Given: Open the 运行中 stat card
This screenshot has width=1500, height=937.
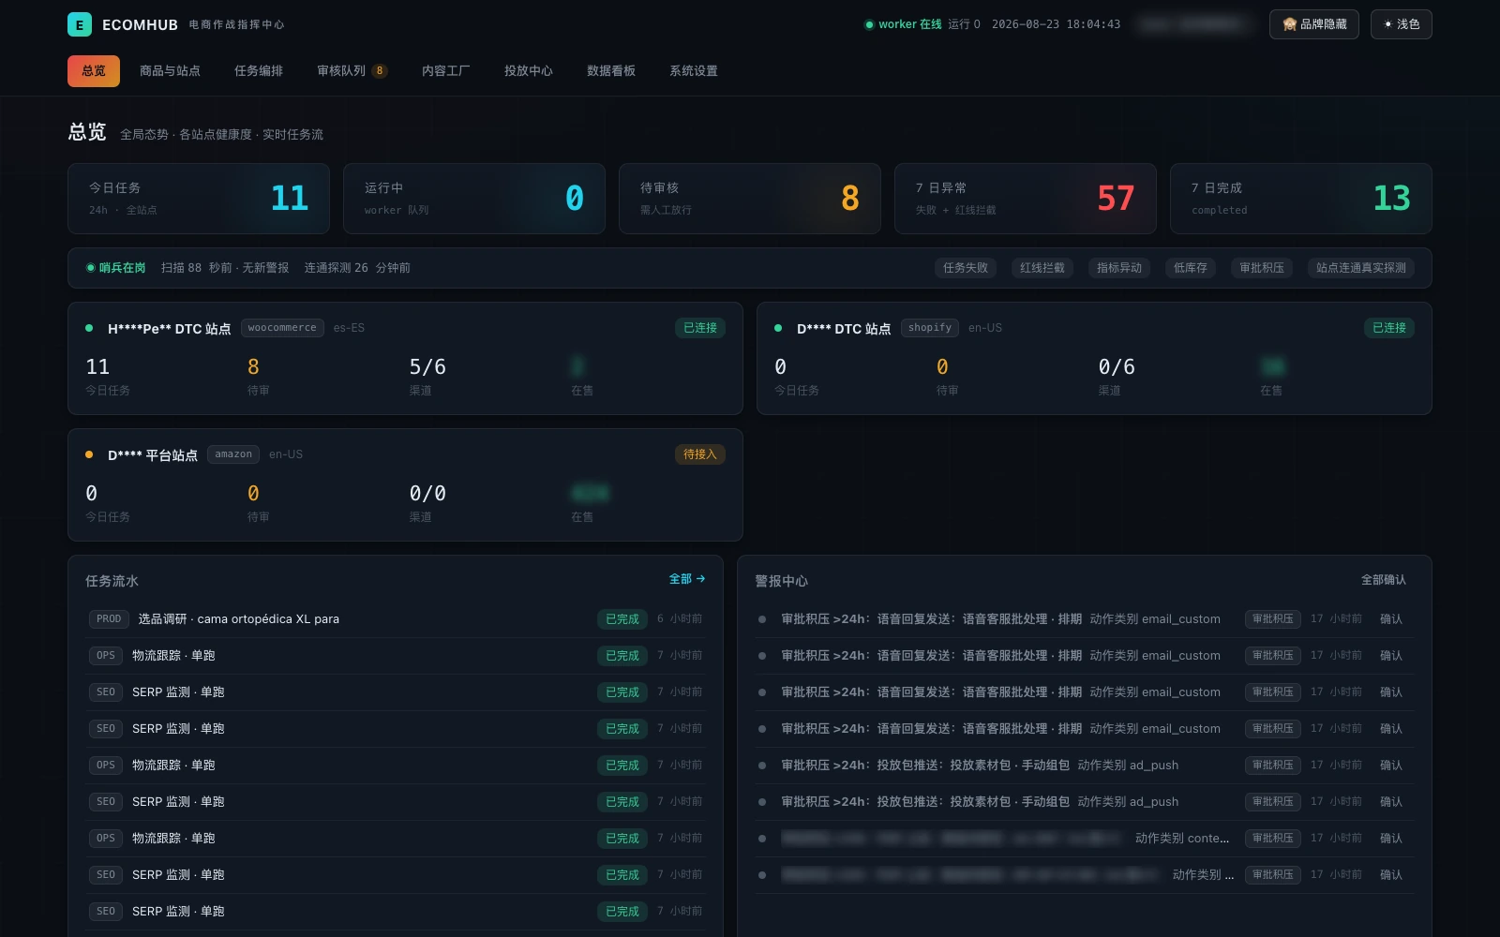Looking at the screenshot, I should [x=474, y=199].
